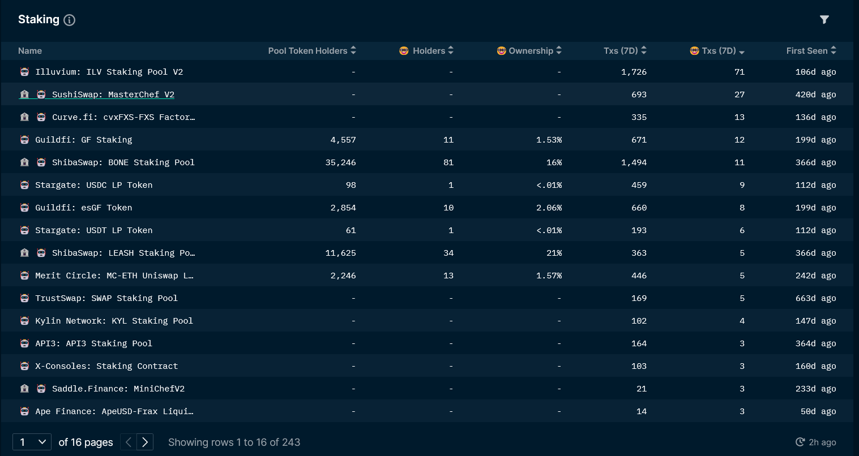This screenshot has height=456, width=859.
Task: Click the 16% ownership value
Action: click(554, 162)
